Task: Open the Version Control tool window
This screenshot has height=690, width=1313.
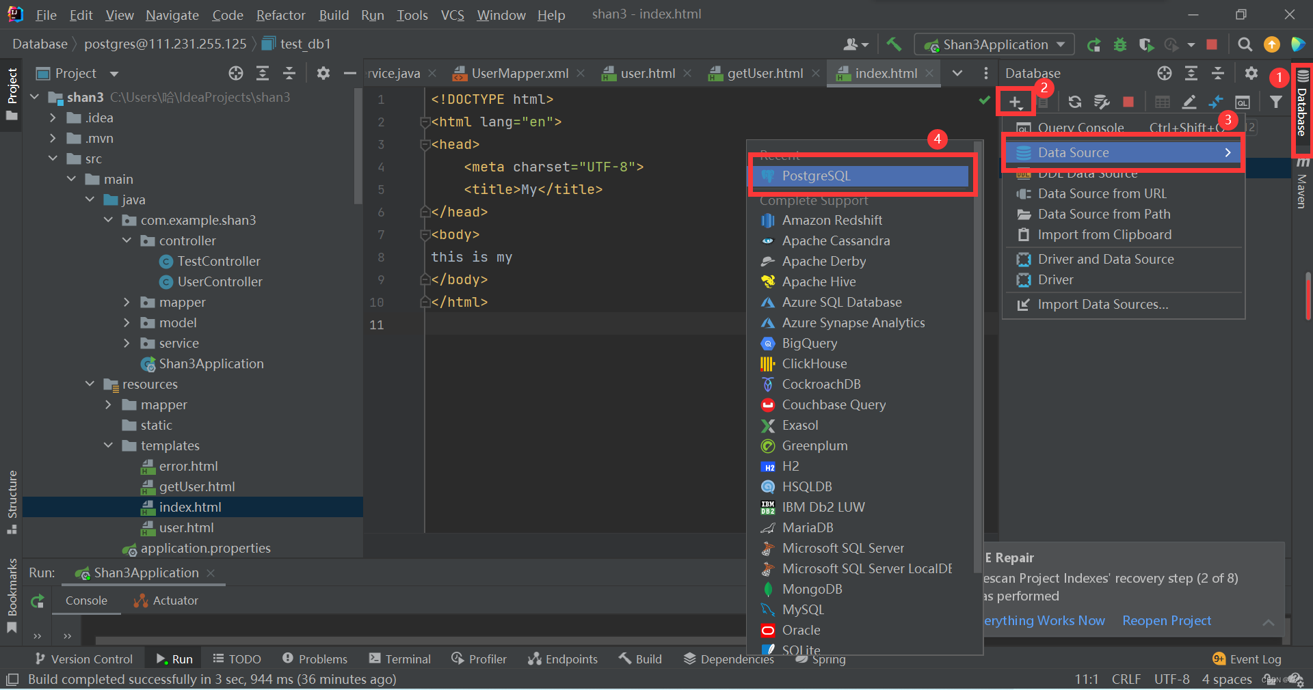Action: coord(84,659)
